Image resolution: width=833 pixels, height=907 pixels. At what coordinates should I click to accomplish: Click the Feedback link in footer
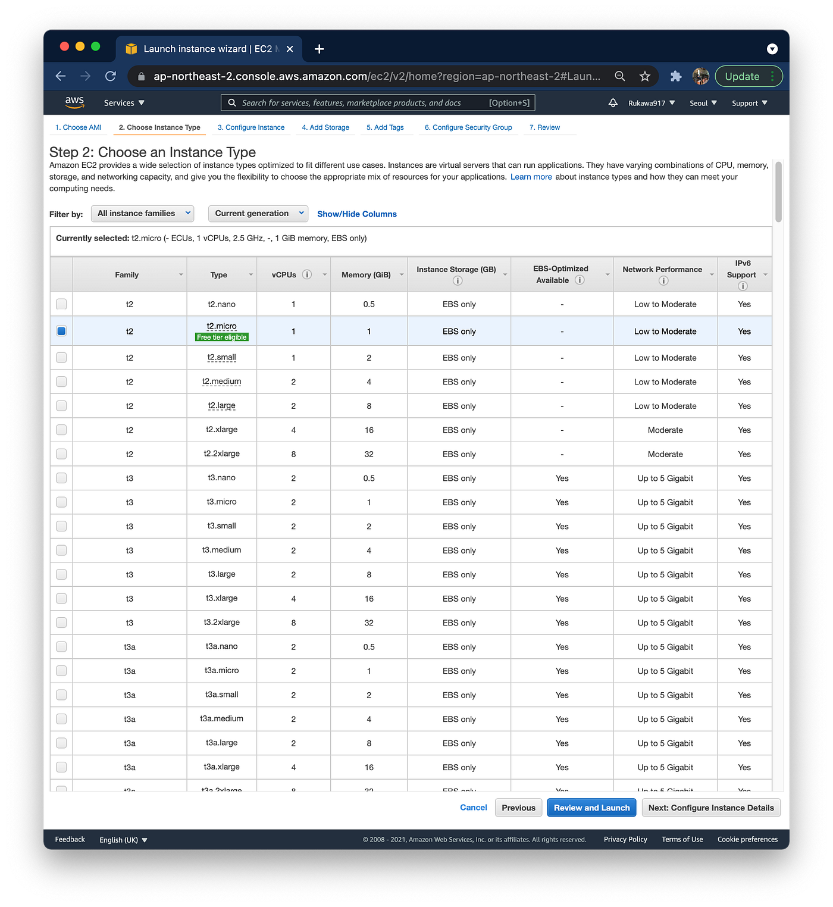click(70, 839)
